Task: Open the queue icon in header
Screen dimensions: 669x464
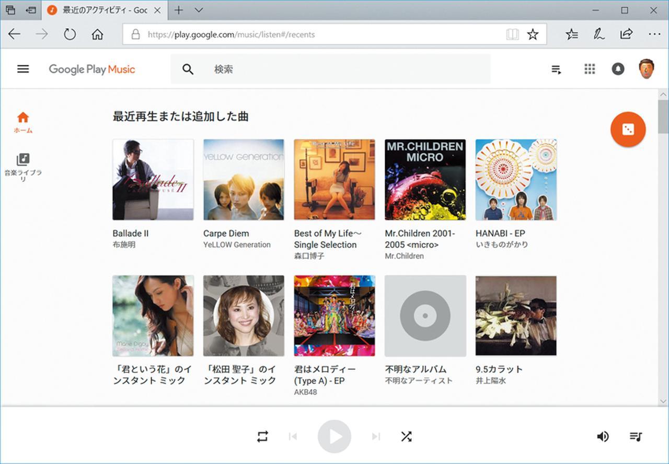Action: coord(557,69)
